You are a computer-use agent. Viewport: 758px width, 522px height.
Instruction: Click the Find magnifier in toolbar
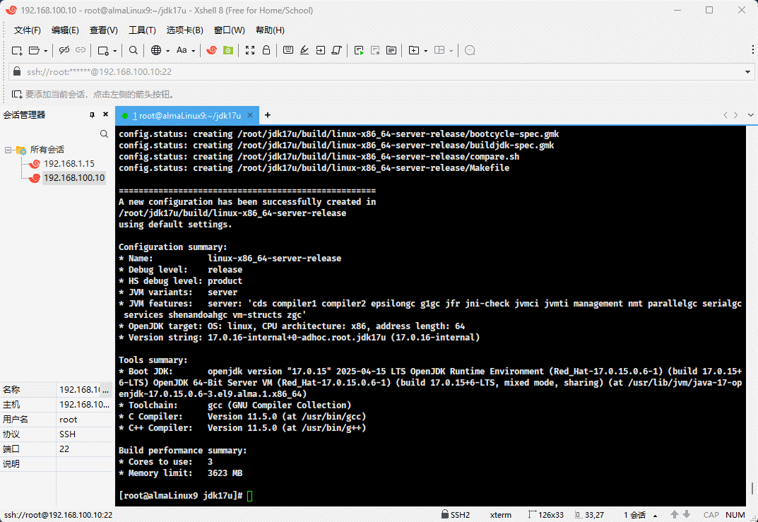point(134,50)
